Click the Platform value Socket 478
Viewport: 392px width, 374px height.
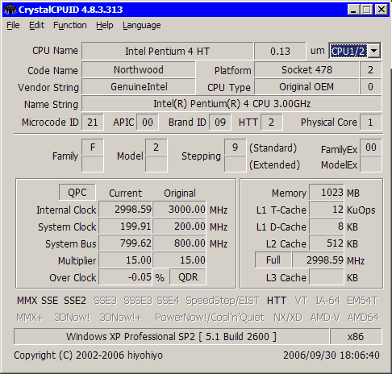307,70
